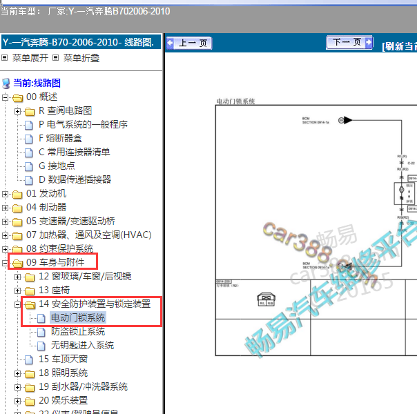Click the 18 照明系统 folder icon
The image size is (417, 414).
coord(30,374)
